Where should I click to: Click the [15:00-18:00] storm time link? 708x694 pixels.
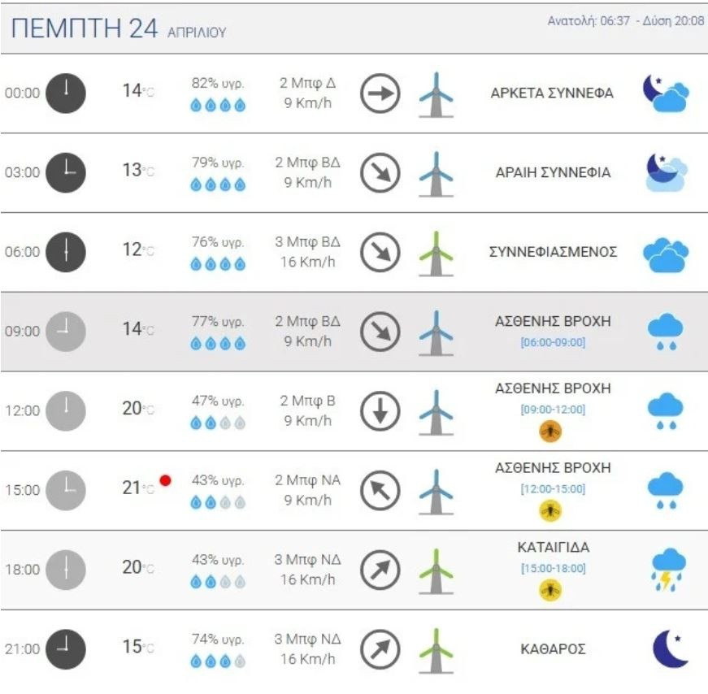[553, 568]
